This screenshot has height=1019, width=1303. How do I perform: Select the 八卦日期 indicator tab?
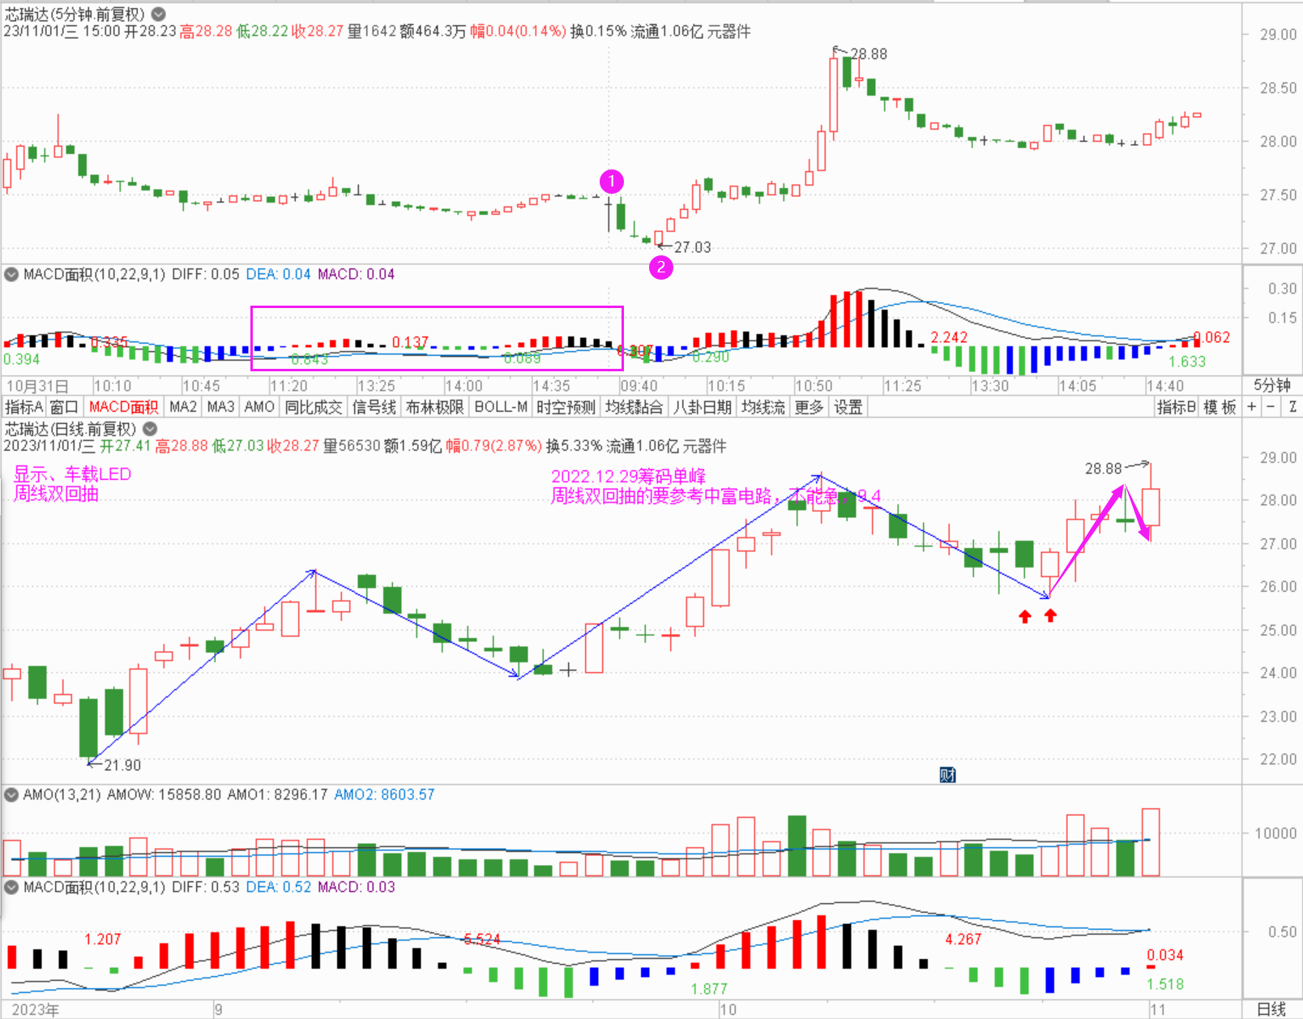point(703,407)
